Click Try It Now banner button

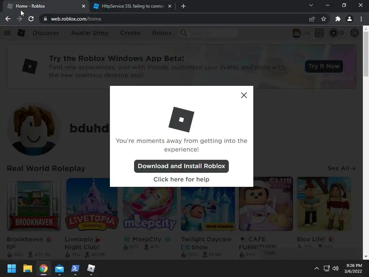(324, 66)
